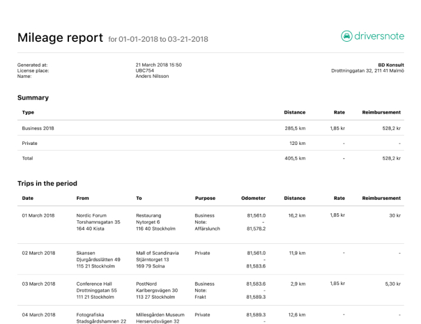
Task: Click Nordic Forum origin address
Action: click(x=98, y=222)
